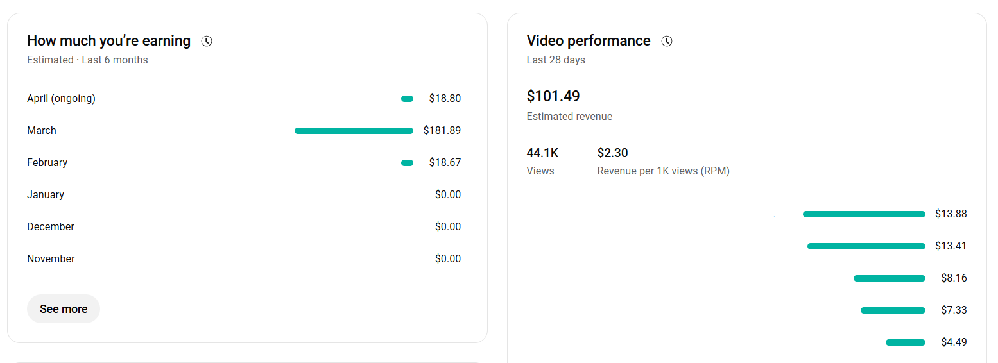Click the April (ongoing) earnings bar

tap(407, 99)
